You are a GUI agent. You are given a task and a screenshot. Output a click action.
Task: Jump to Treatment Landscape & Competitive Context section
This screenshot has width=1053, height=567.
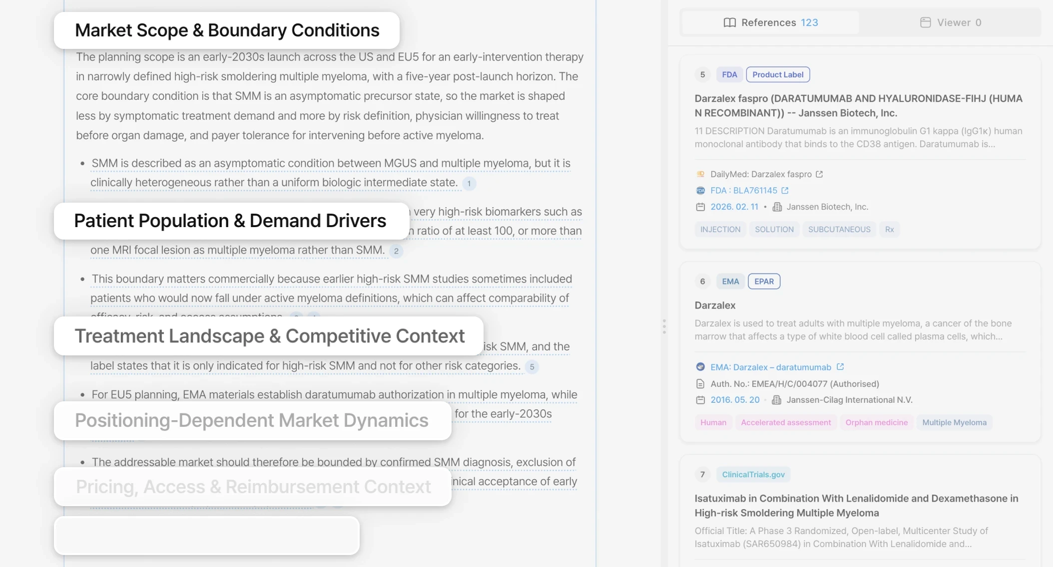point(269,336)
